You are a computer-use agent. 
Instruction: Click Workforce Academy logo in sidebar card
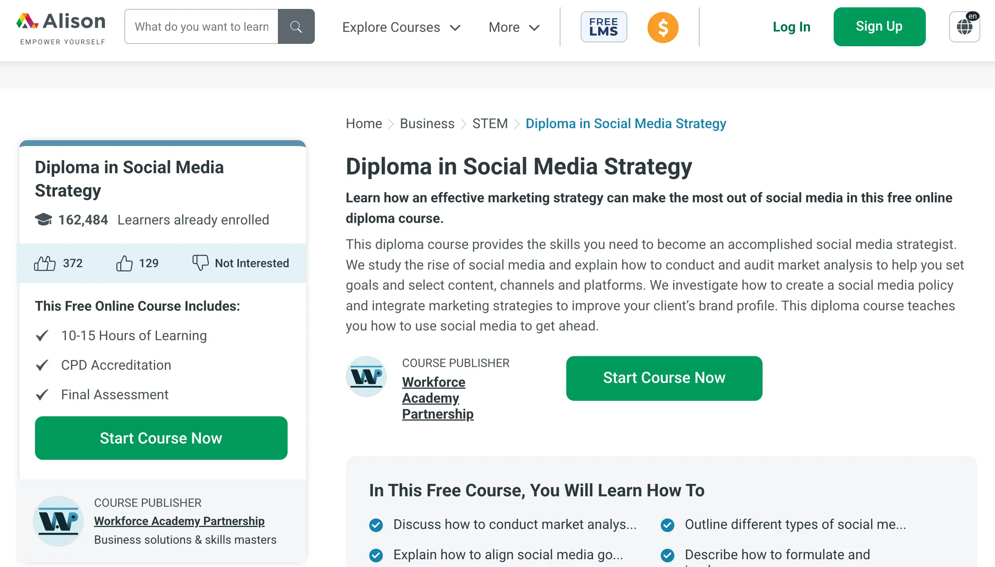[x=58, y=521]
